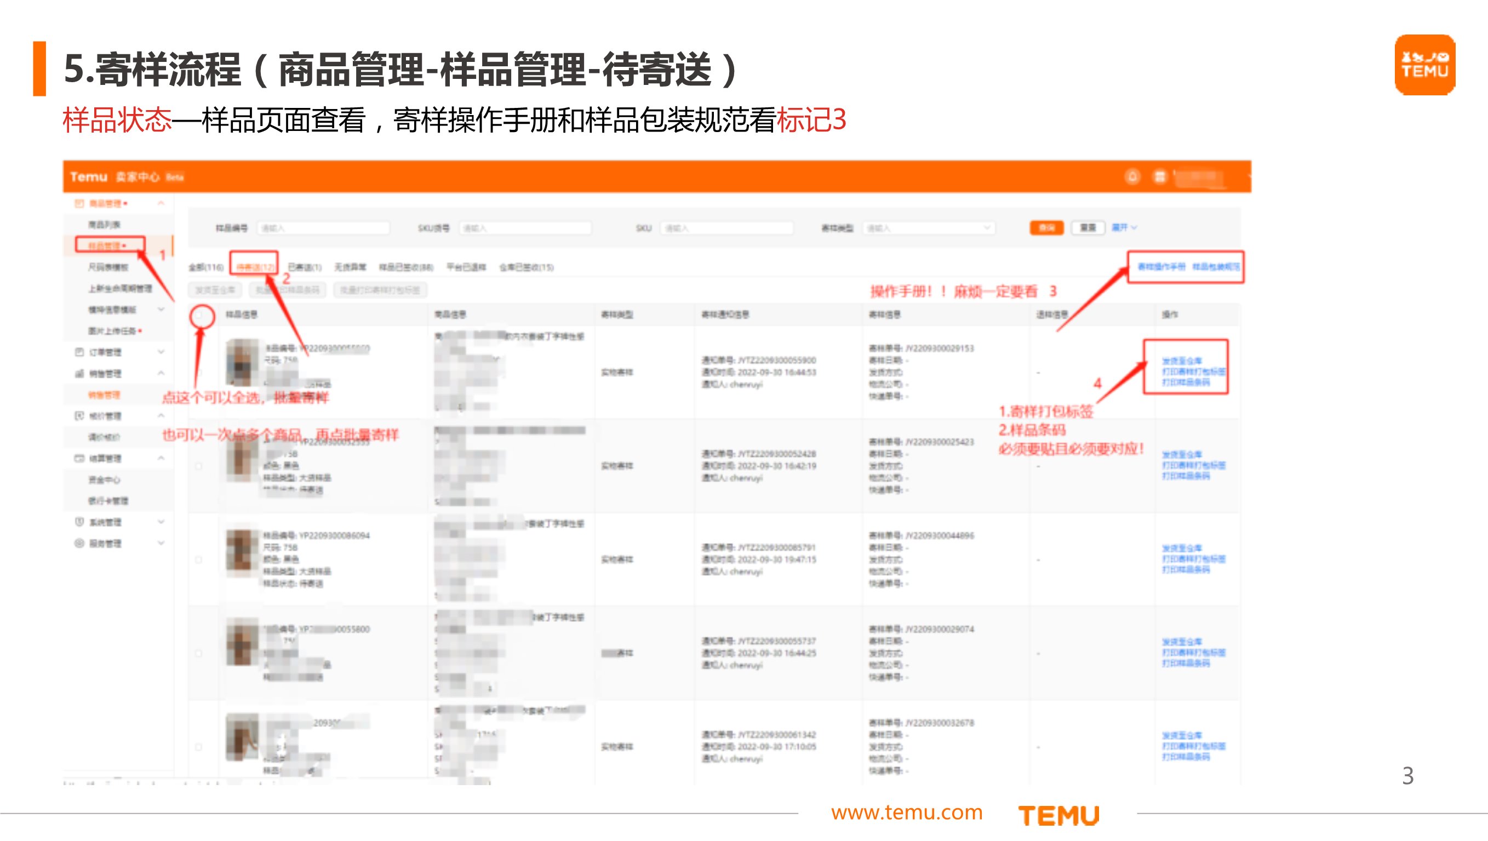This screenshot has width=1488, height=841.
Task: Open 上新生命周期管理 in the sidebar
Action: point(120,288)
